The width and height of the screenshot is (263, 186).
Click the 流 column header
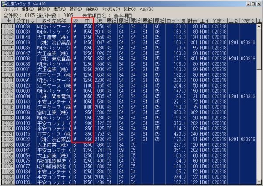pyautogui.click(x=100, y=21)
